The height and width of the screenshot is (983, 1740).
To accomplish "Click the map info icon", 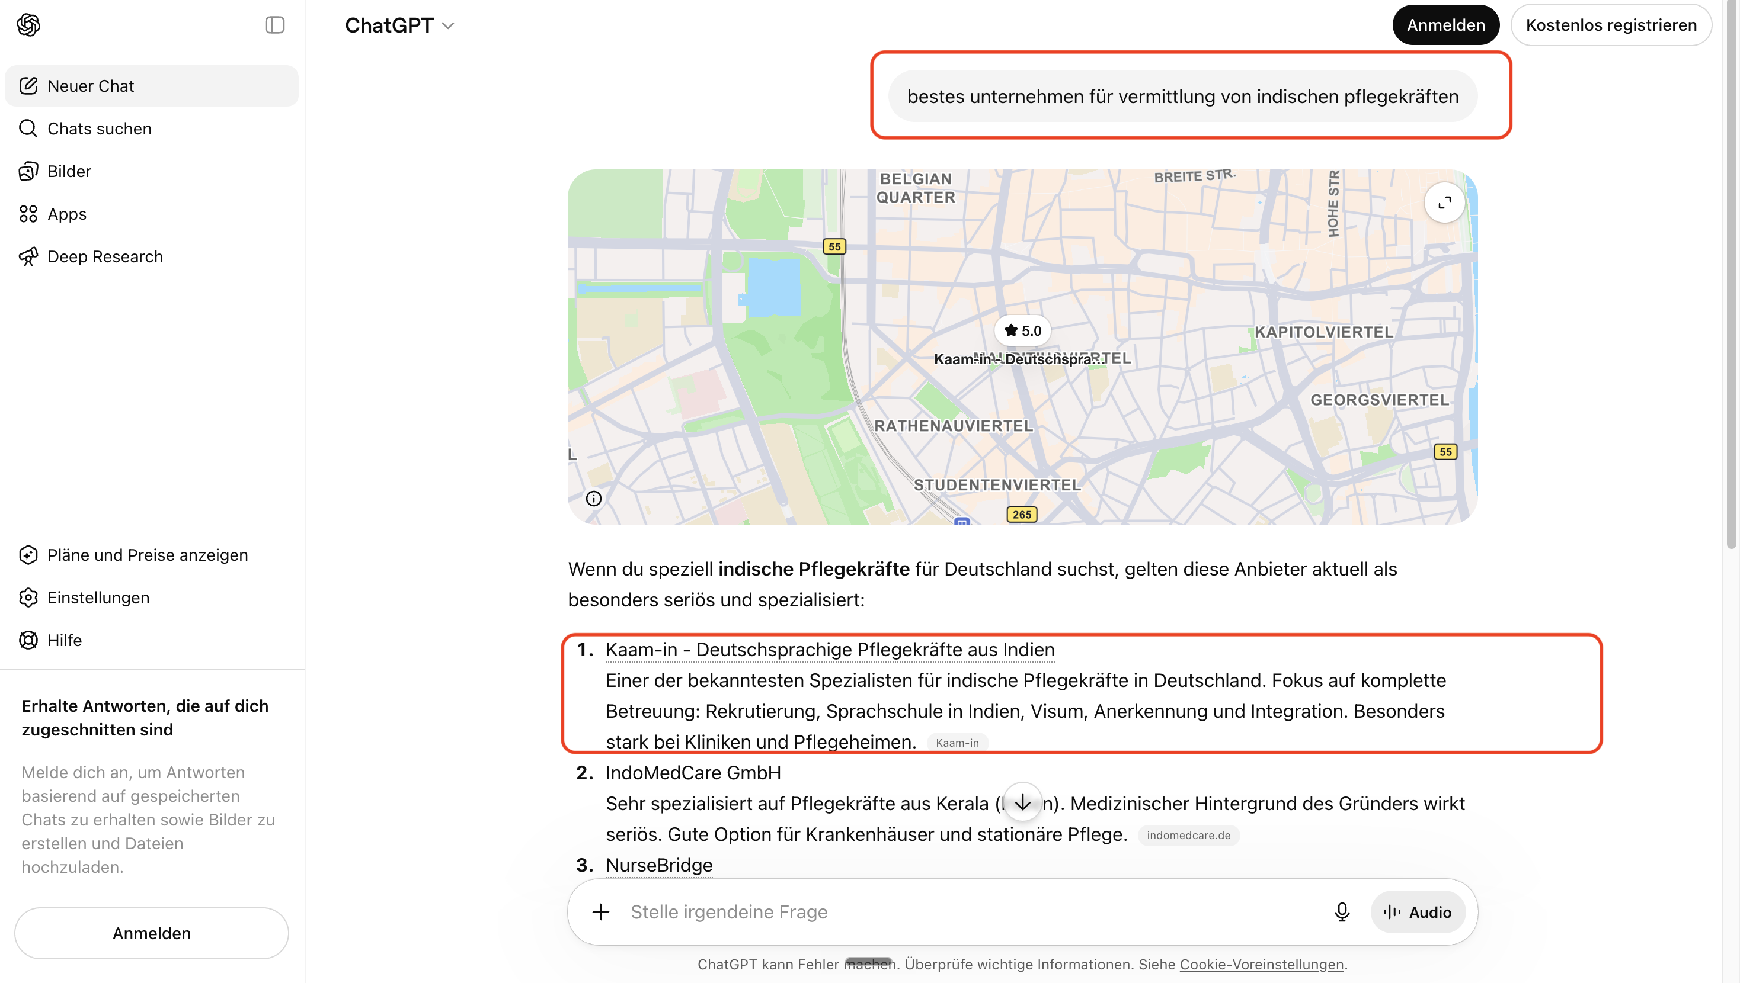I will click(594, 499).
